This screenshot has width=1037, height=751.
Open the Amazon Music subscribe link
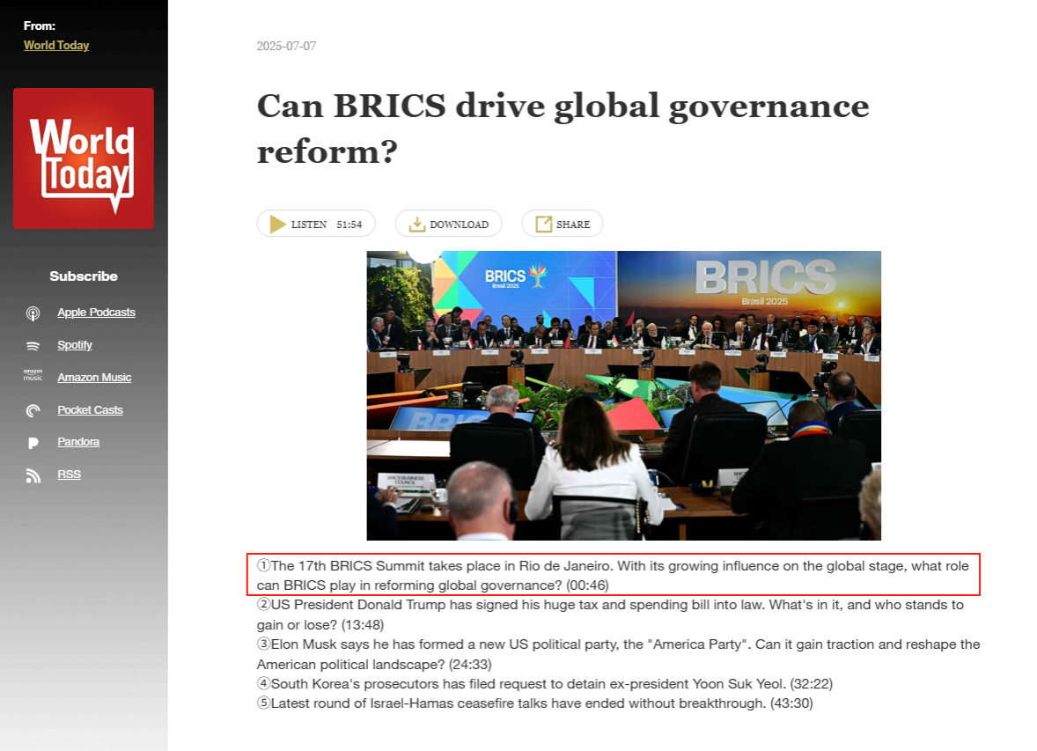tap(94, 377)
